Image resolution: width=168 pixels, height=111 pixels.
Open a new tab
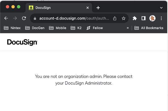(98, 8)
